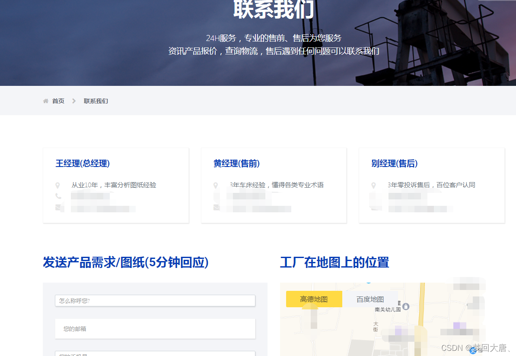This screenshot has height=356, width=516.
Task: Click the 南关幼儿园 landmark icon on the map
Action: pos(405,306)
